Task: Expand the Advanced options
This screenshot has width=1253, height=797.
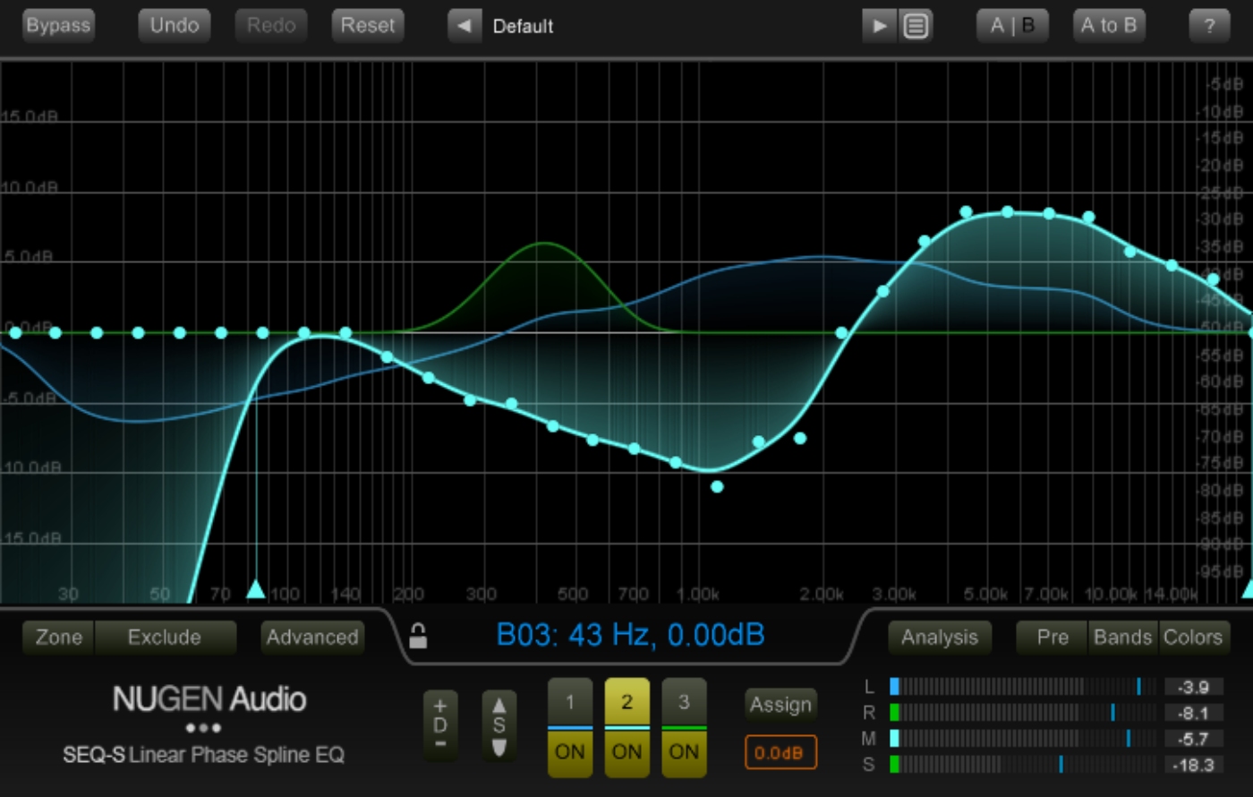Action: (x=311, y=637)
